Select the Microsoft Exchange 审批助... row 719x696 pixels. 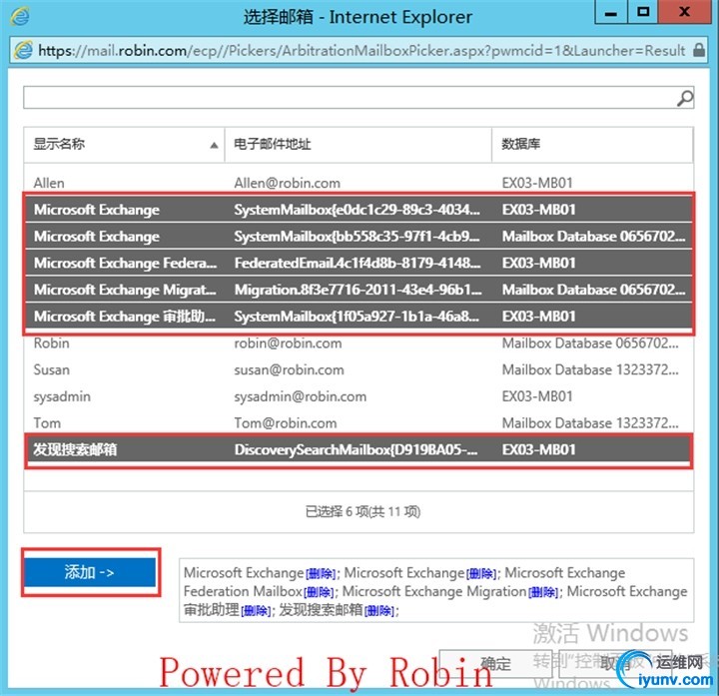pyautogui.click(x=359, y=316)
